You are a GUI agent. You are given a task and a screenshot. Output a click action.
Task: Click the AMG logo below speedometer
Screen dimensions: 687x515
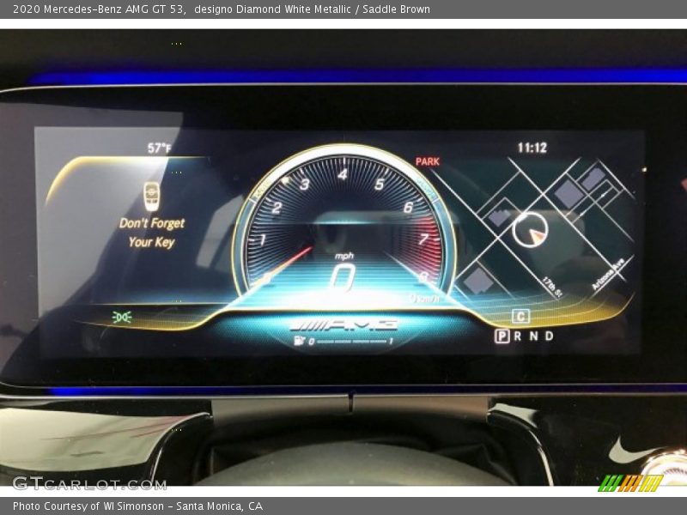(x=343, y=324)
